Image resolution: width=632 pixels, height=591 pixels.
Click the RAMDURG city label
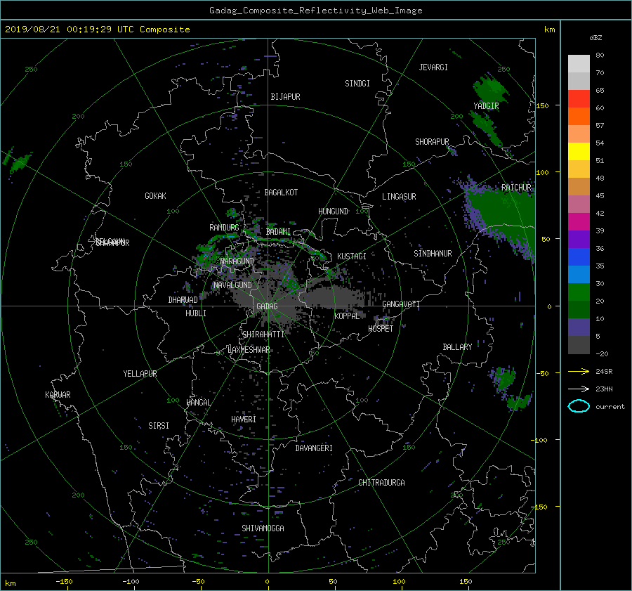(224, 228)
